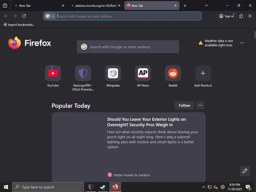This screenshot has height=192, width=256.
Task: Click the page vertical scrollbar thumb
Action: (x=254, y=35)
